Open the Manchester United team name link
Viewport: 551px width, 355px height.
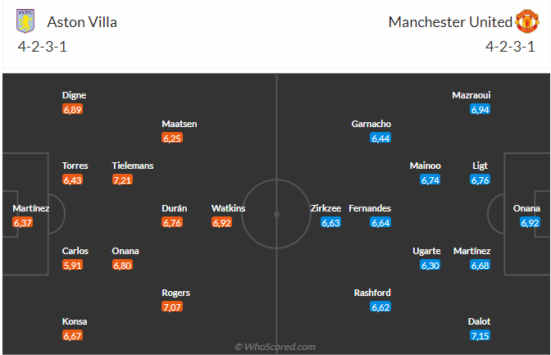point(450,22)
